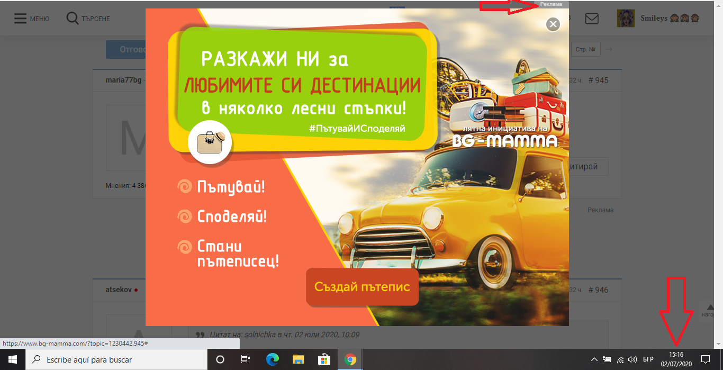
Task: Open post number #945 link
Action: [x=598, y=80]
